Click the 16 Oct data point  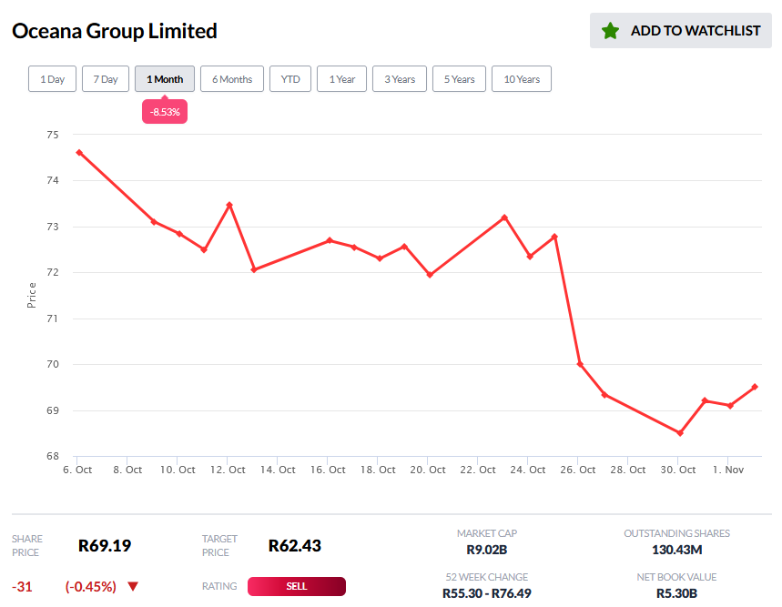(x=330, y=240)
